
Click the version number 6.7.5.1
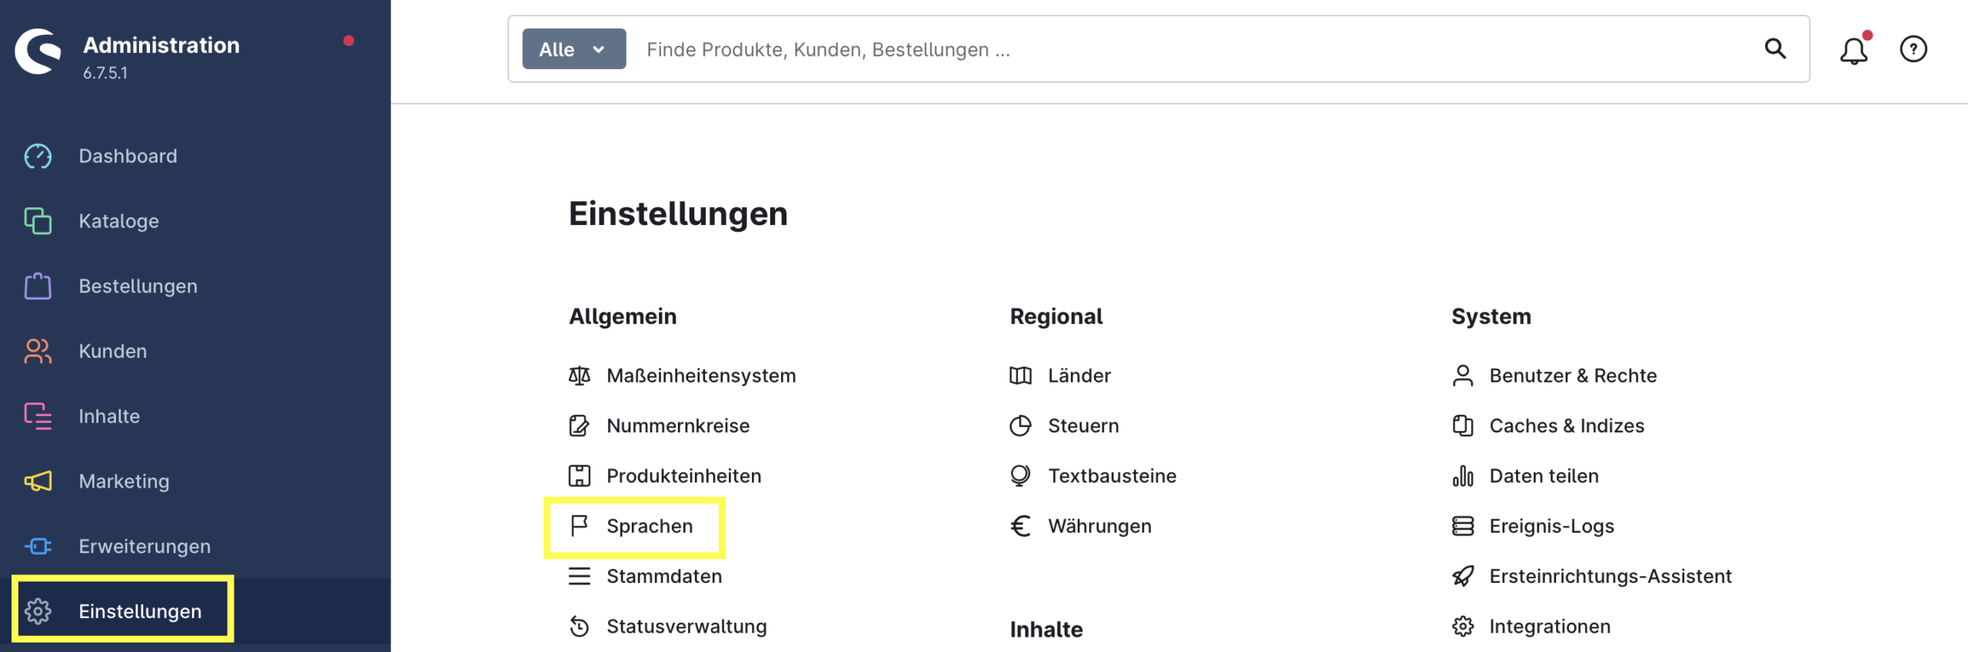105,73
